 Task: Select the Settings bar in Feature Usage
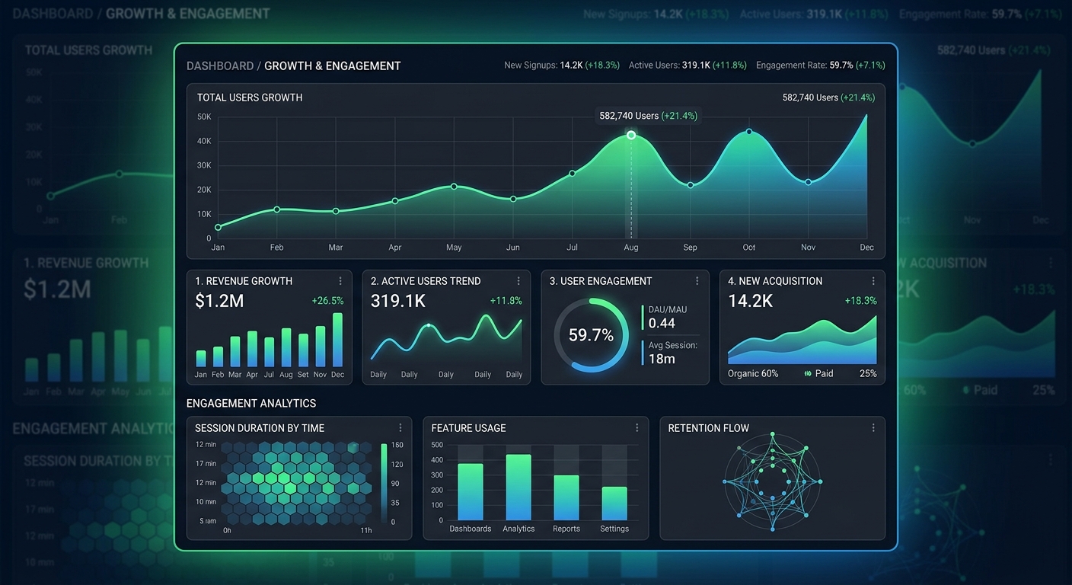point(614,503)
